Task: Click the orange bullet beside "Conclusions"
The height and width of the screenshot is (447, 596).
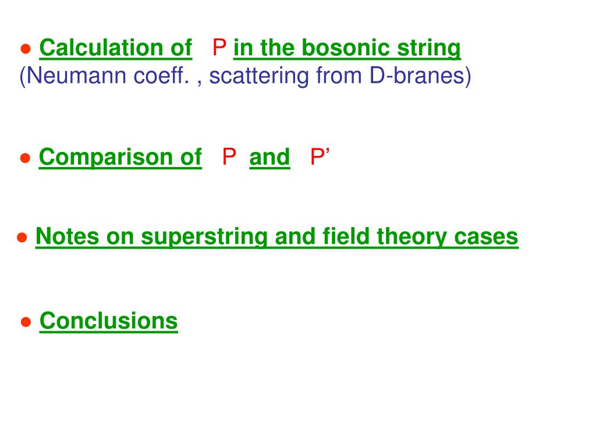Action: pyautogui.click(x=26, y=322)
